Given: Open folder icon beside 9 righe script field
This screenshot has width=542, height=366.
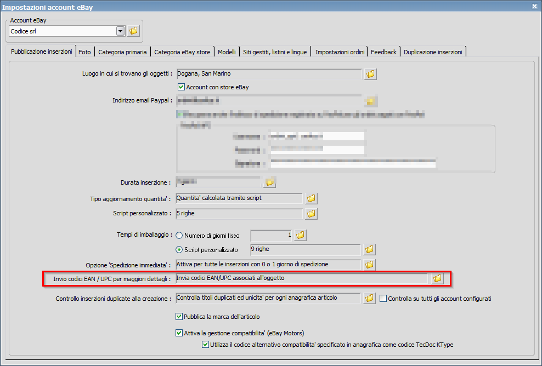Looking at the screenshot, I should tap(369, 249).
